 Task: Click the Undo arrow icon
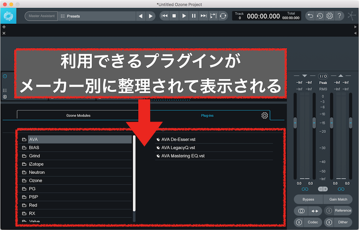coord(310,16)
